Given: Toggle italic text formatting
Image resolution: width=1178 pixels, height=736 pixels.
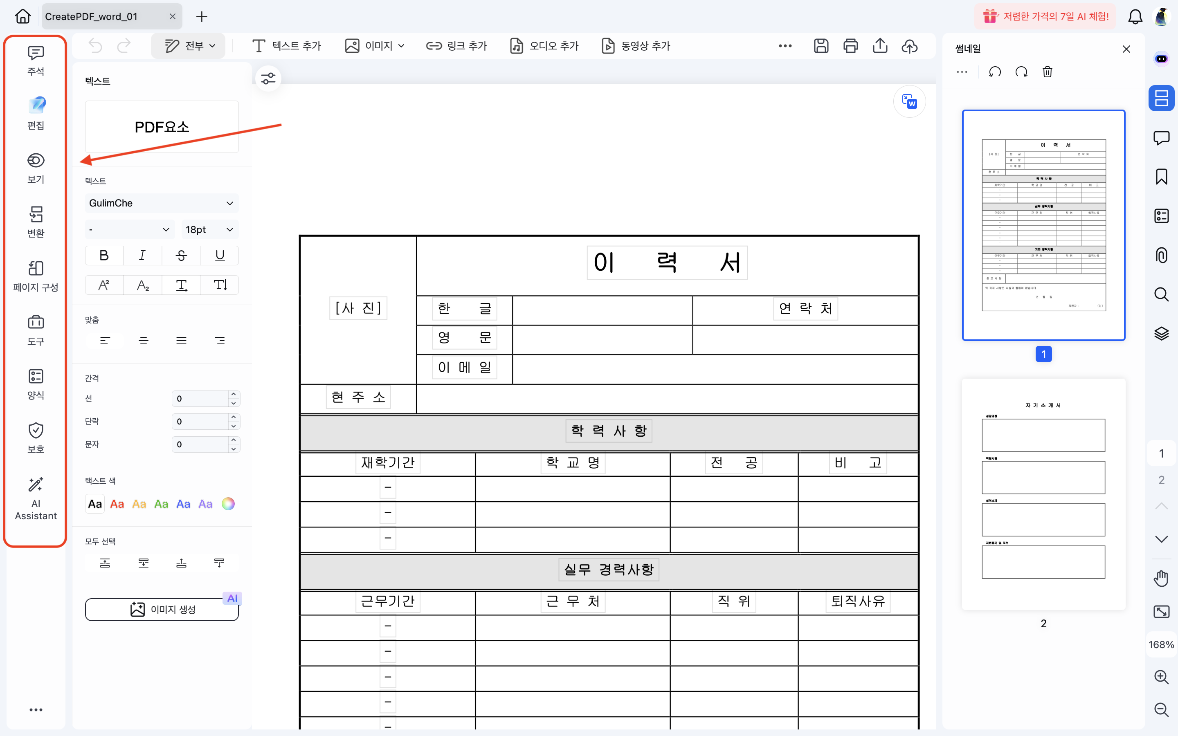Looking at the screenshot, I should (142, 255).
